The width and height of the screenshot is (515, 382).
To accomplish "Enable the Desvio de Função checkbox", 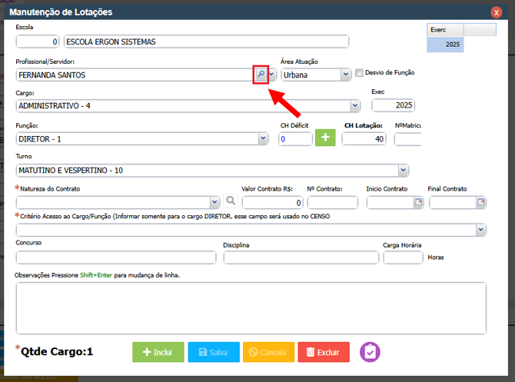I will tap(359, 73).
